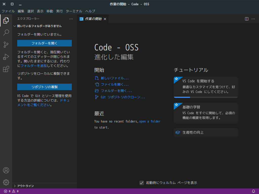Open the Extensions view icon
Screen dimensions: 259x194
click(6, 69)
